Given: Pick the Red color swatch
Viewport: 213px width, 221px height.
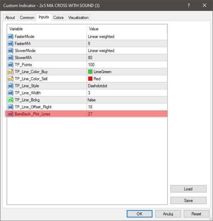Looking at the screenshot, I should pos(90,78).
